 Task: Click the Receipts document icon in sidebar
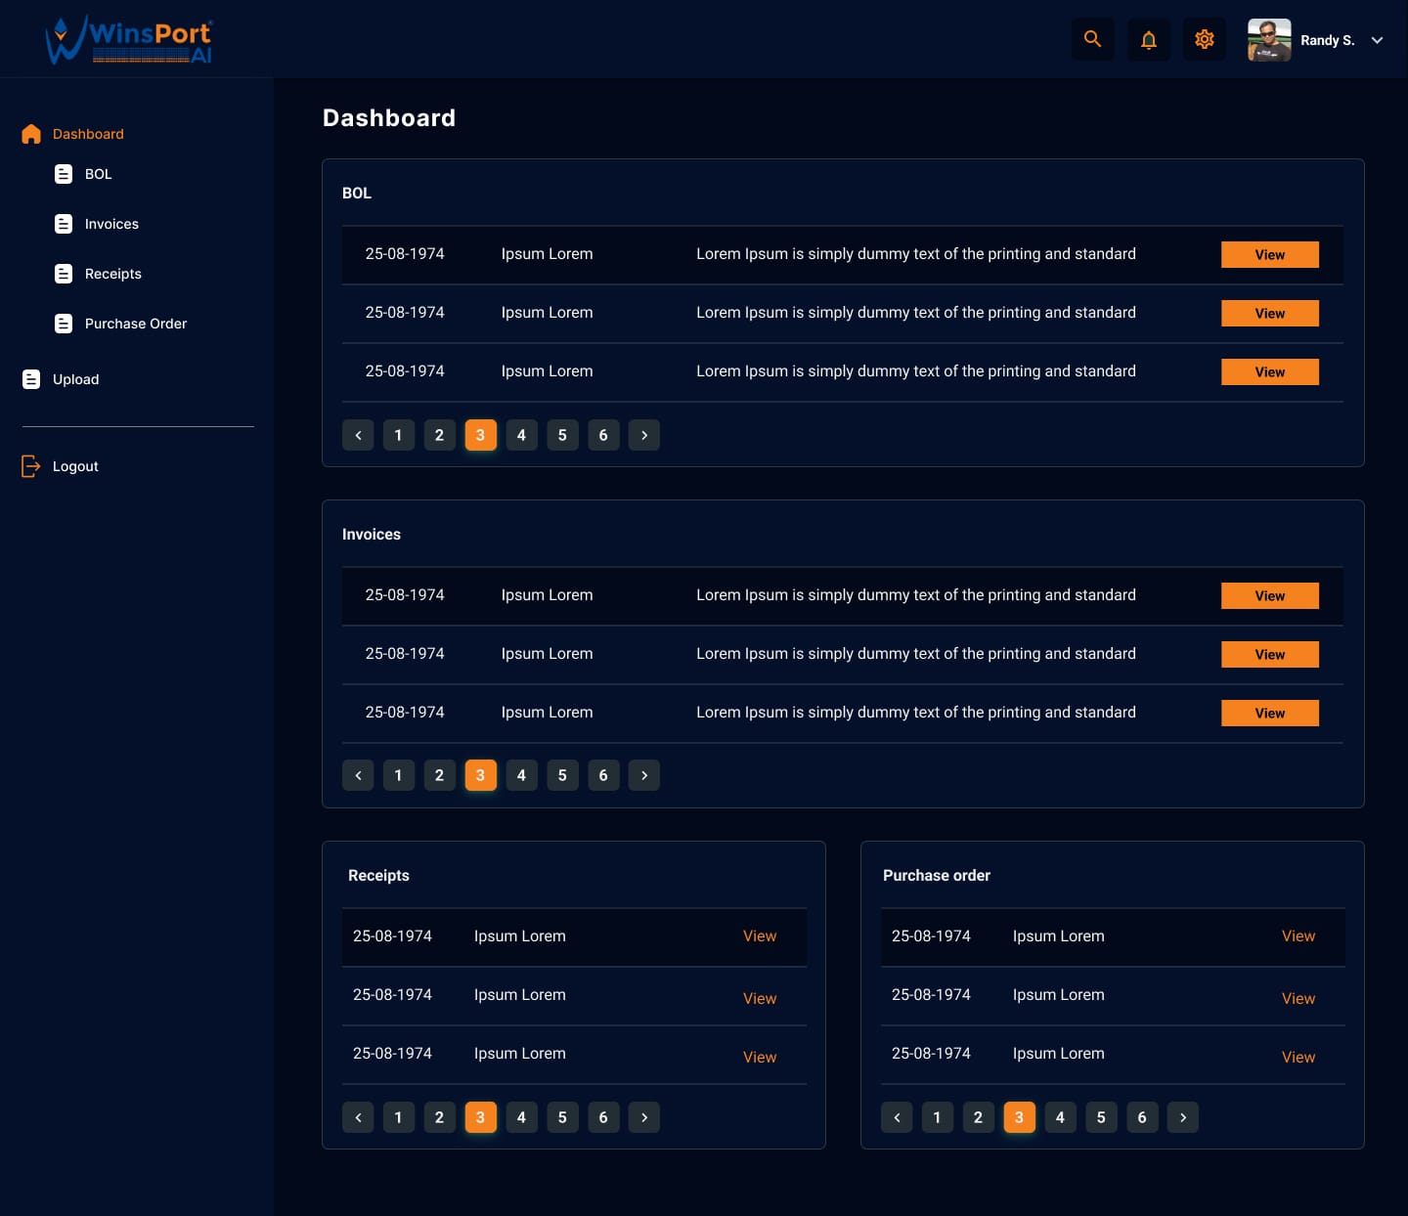[64, 274]
